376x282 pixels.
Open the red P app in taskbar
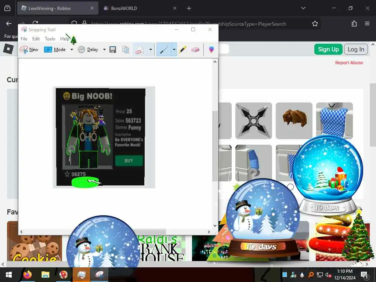[x=63, y=275]
